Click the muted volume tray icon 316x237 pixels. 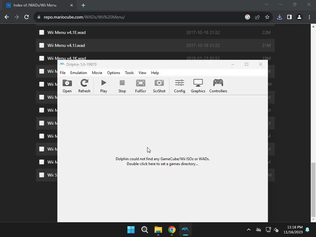pos(276,230)
